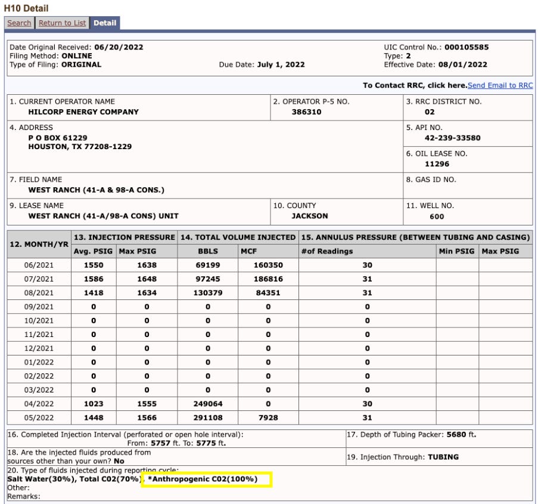The image size is (538, 504).
Task: Select the county name JACKSON
Action: (x=309, y=216)
